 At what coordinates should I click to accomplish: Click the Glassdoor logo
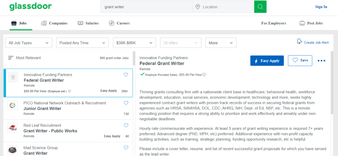[x=30, y=6]
